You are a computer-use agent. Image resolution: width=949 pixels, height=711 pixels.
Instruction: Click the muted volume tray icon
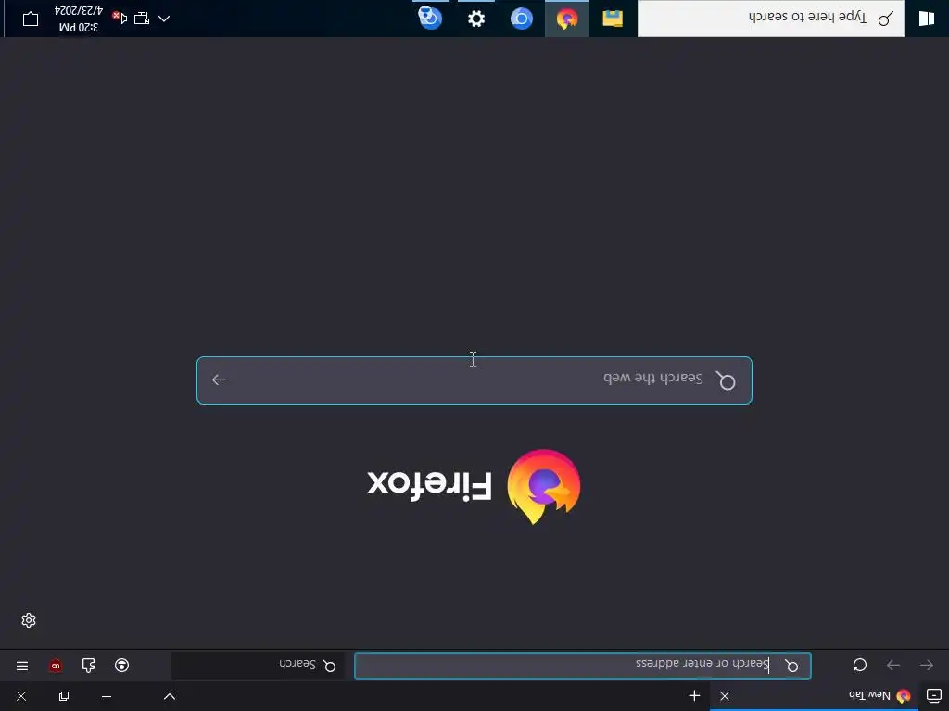coord(120,19)
